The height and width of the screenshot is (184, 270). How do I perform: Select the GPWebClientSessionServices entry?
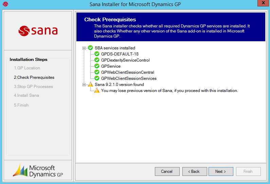(x=129, y=78)
